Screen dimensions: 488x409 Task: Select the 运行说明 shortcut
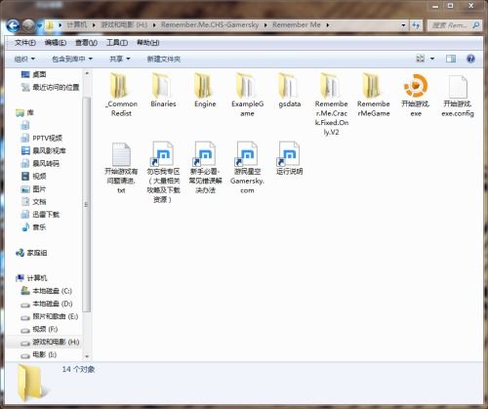[x=289, y=158]
